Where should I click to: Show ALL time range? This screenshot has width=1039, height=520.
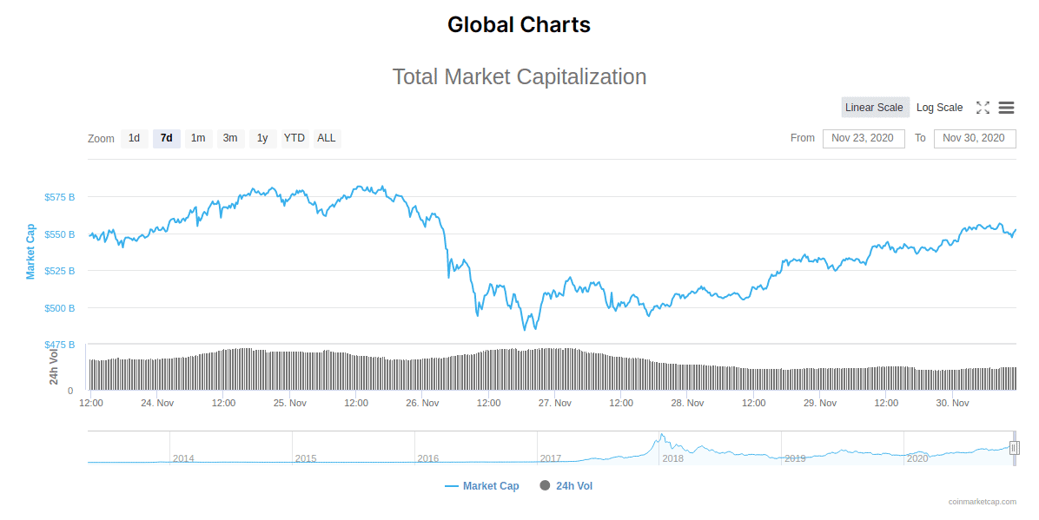(x=327, y=138)
